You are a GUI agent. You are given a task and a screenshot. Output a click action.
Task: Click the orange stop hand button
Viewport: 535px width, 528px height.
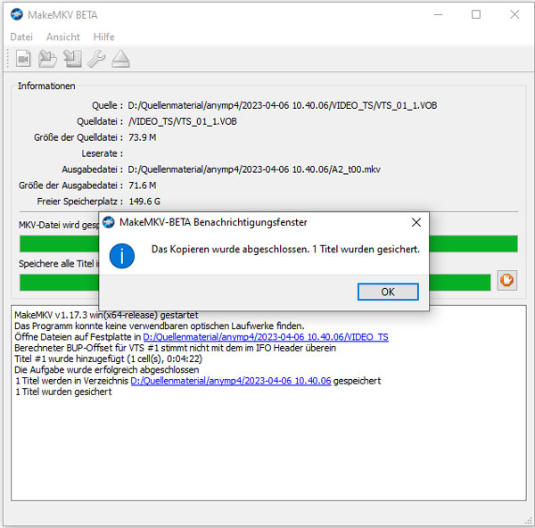pyautogui.click(x=507, y=281)
